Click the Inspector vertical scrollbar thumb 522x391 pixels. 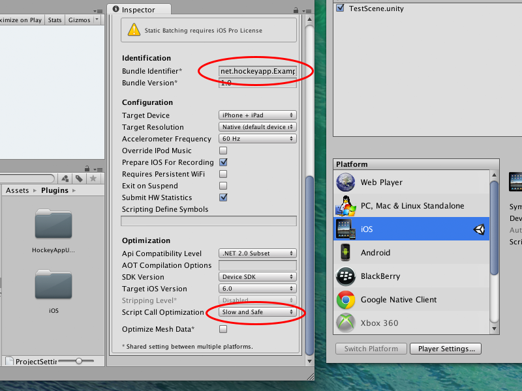click(309, 265)
